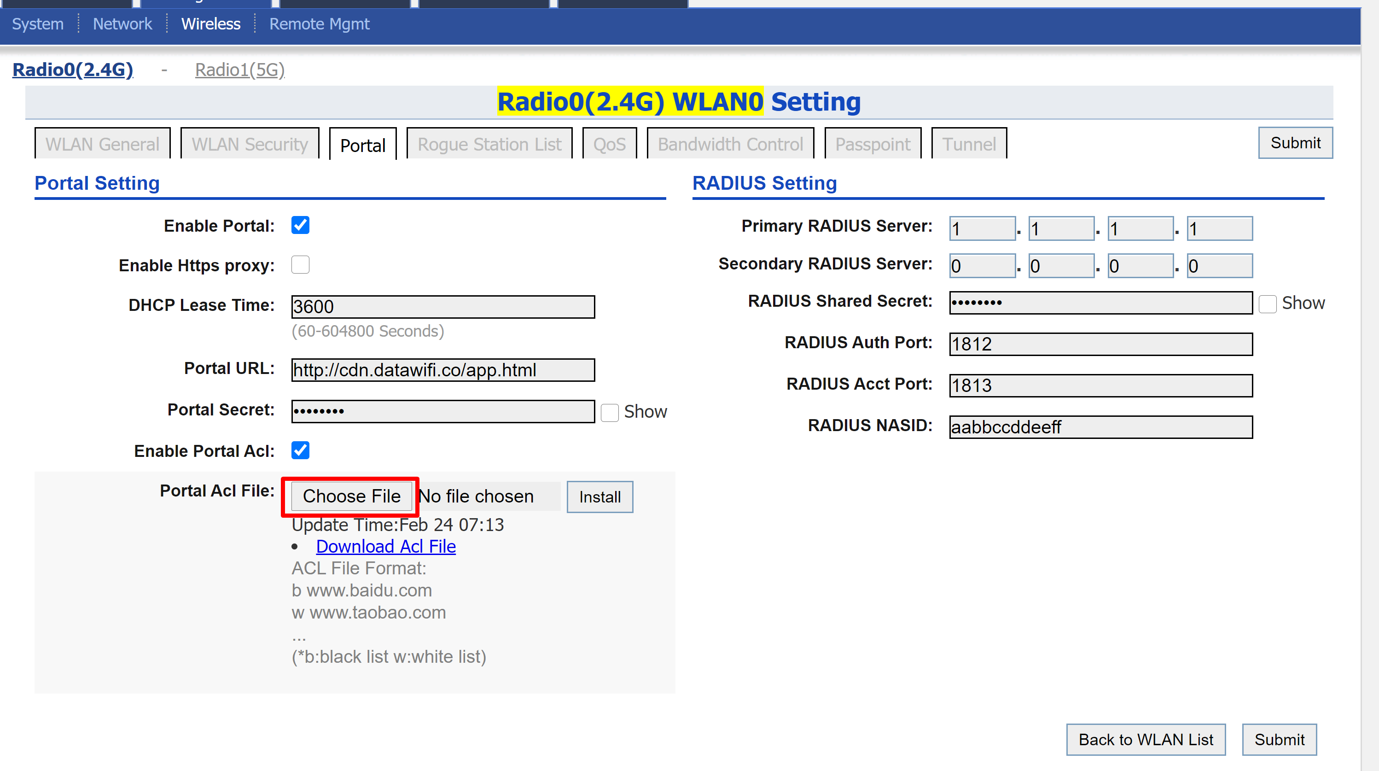Click Back to WLAN List
This screenshot has height=771, width=1379.
coord(1146,739)
